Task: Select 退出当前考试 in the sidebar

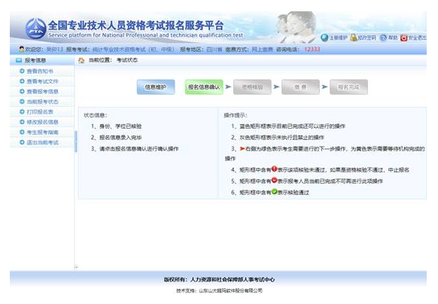Action: 42,142
